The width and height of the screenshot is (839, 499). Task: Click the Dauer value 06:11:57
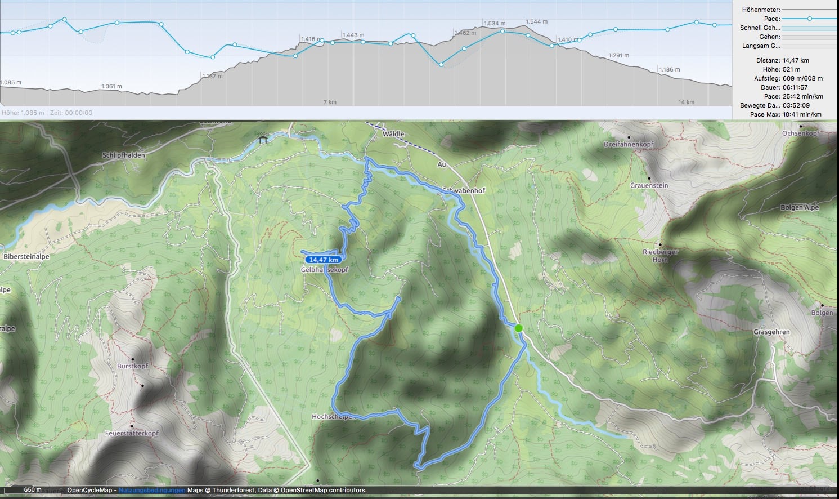coord(795,87)
